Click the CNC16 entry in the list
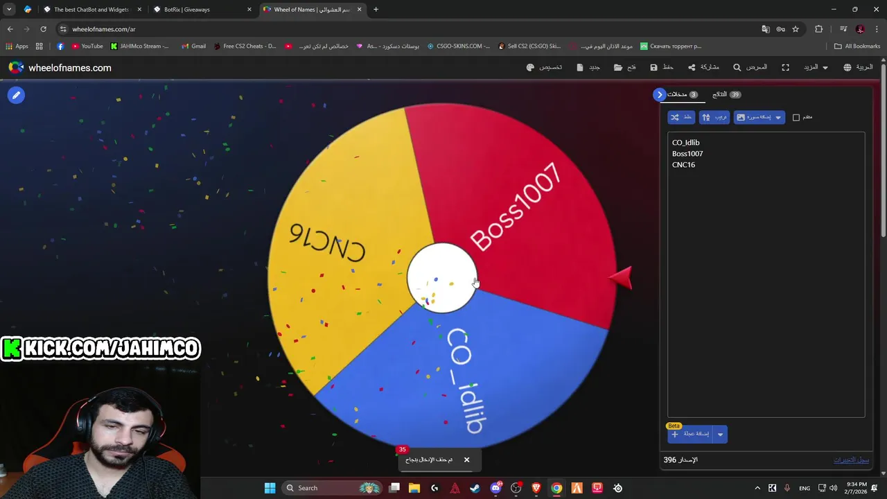 tap(683, 165)
